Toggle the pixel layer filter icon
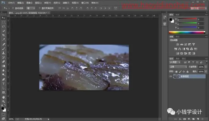209x121 pixels. (185, 62)
